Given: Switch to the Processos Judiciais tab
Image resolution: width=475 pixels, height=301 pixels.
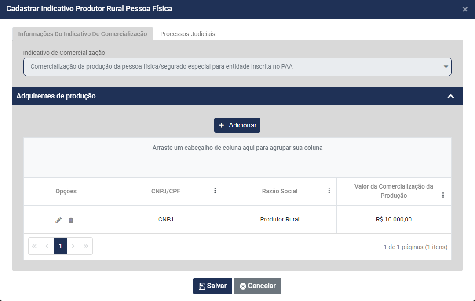Looking at the screenshot, I should click(x=188, y=34).
